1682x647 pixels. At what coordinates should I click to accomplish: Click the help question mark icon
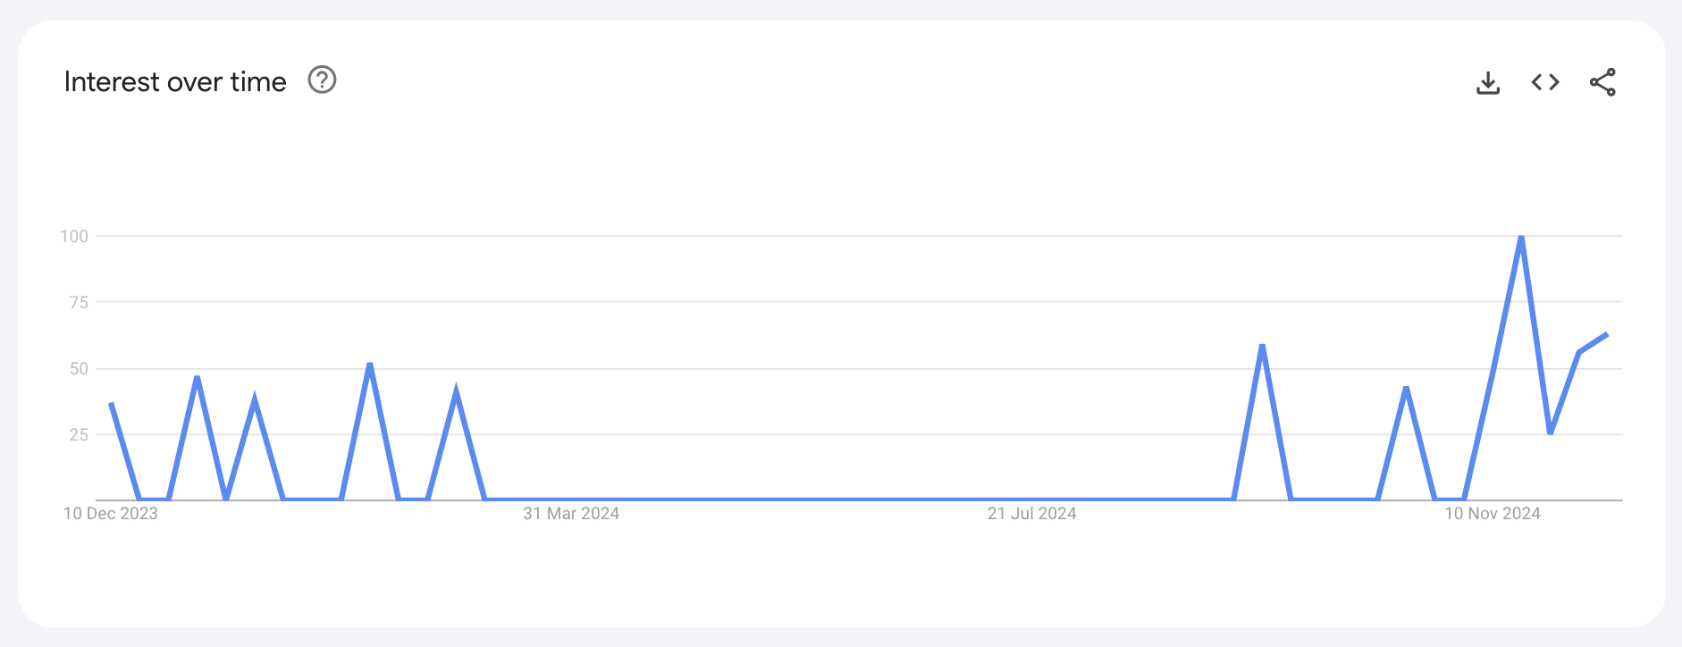point(322,80)
